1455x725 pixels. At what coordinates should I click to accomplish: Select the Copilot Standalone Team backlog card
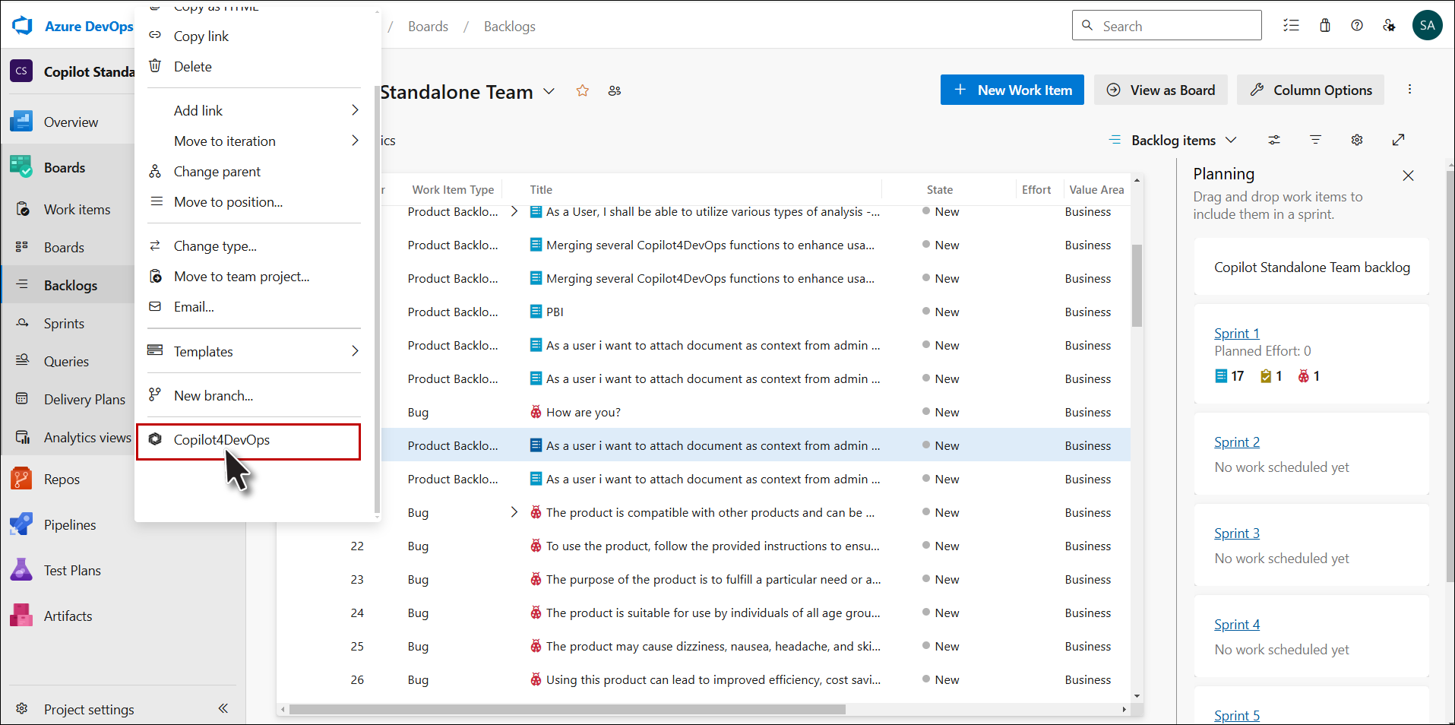[x=1311, y=267]
